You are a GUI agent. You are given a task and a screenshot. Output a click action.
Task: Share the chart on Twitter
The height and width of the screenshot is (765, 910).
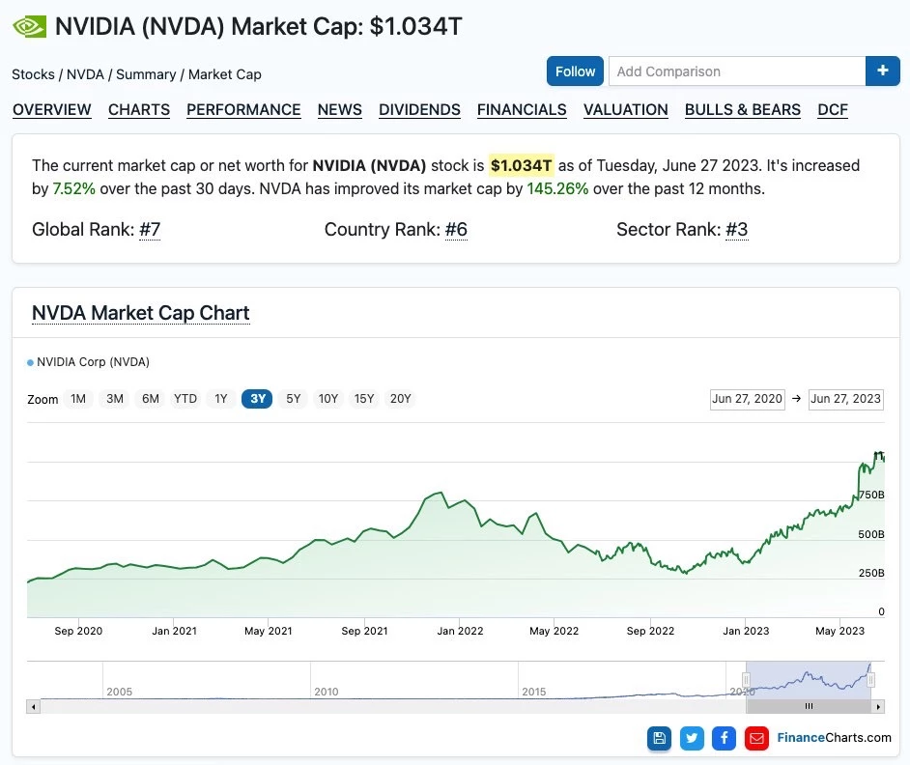[692, 738]
